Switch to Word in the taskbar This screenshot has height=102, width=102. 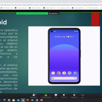point(37,100)
